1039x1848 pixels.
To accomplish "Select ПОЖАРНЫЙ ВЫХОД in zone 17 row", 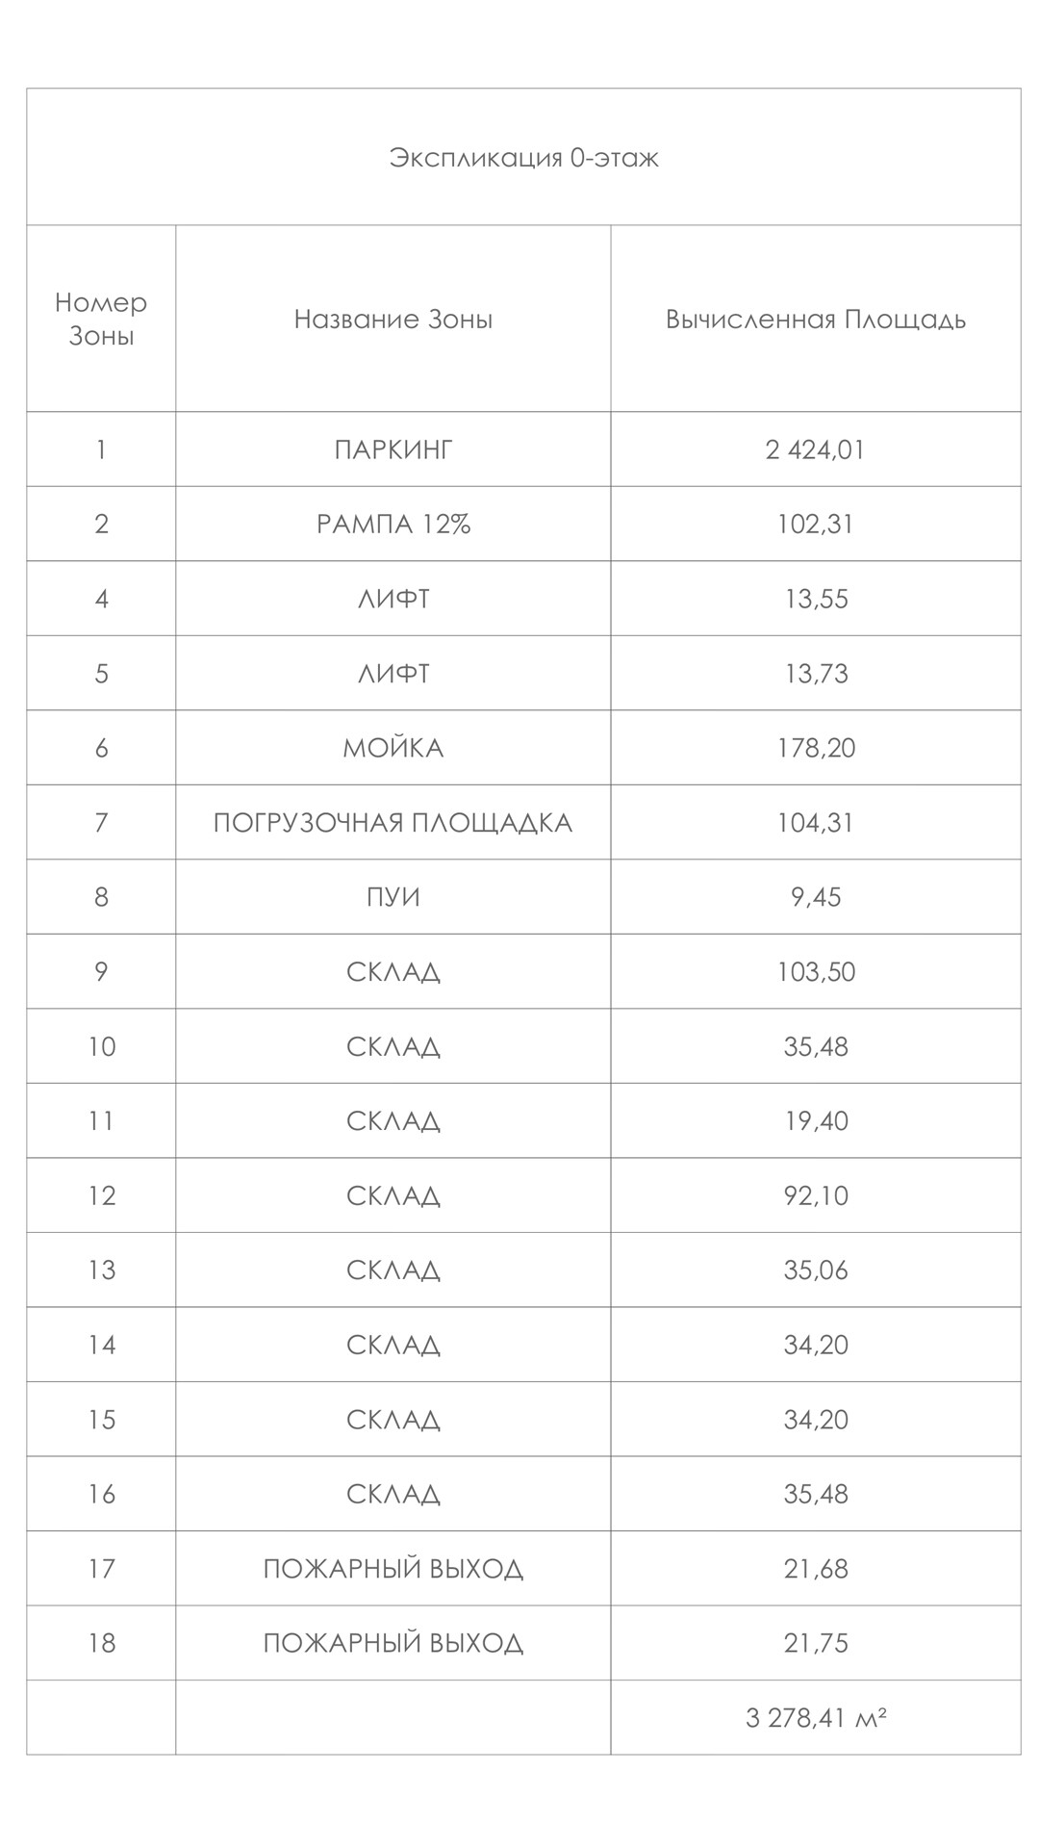I will (x=393, y=1569).
